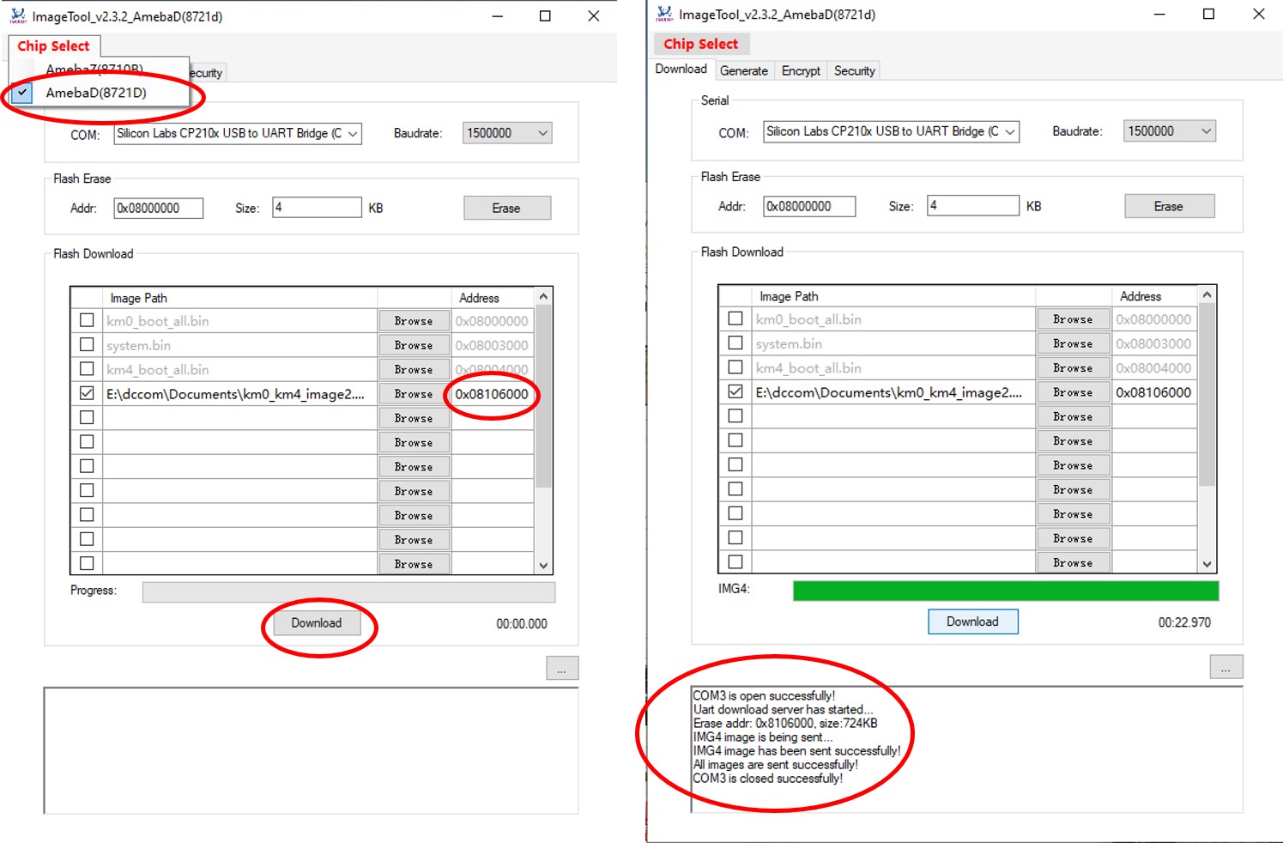This screenshot has width=1283, height=843.
Task: Click log line "COM3 is open successfully!"
Action: (x=764, y=696)
